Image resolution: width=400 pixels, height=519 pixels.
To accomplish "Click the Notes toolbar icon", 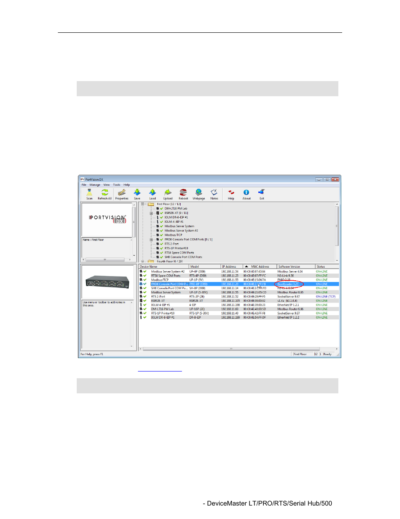I will [214, 194].
